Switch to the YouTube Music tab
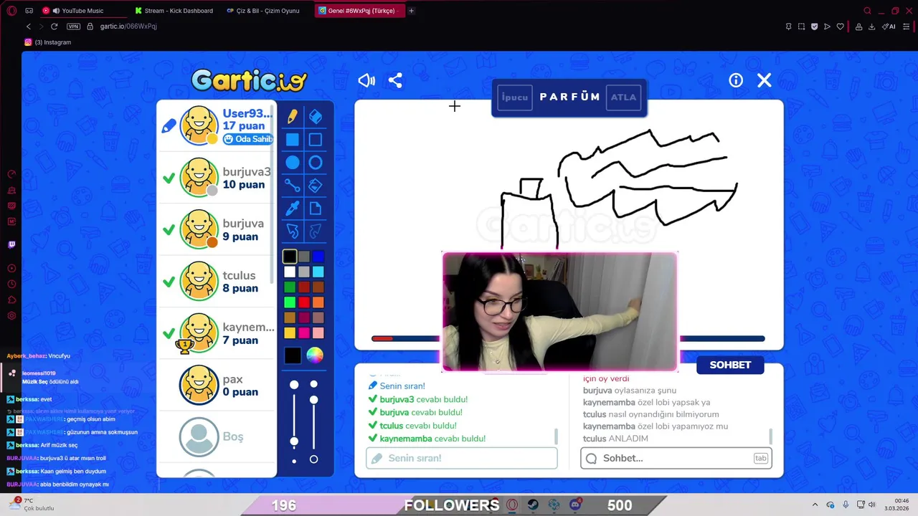 pyautogui.click(x=82, y=11)
